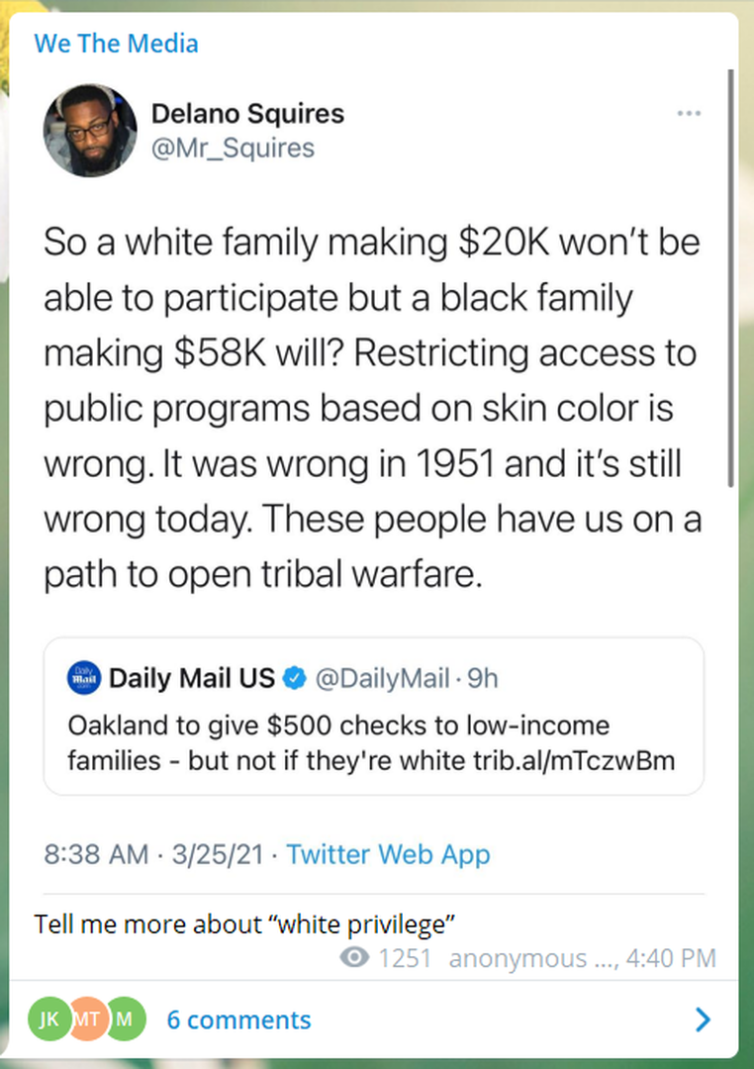The image size is (754, 1069).
Task: Click the green M commenter avatar
Action: [126, 1019]
